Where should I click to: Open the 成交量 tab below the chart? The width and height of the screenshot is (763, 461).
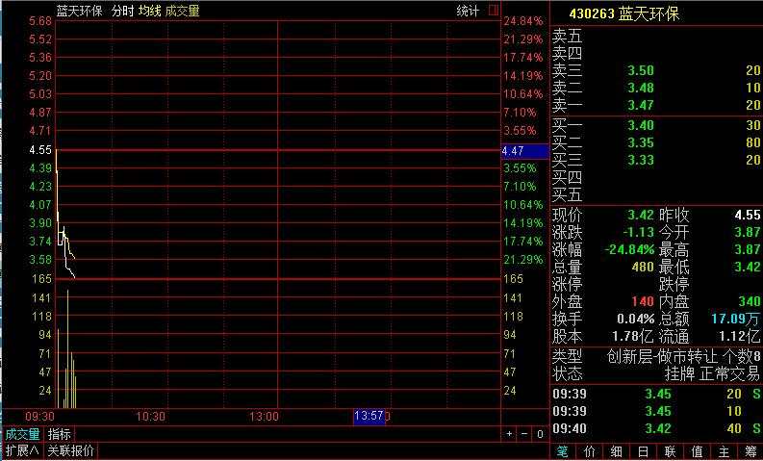point(22,434)
